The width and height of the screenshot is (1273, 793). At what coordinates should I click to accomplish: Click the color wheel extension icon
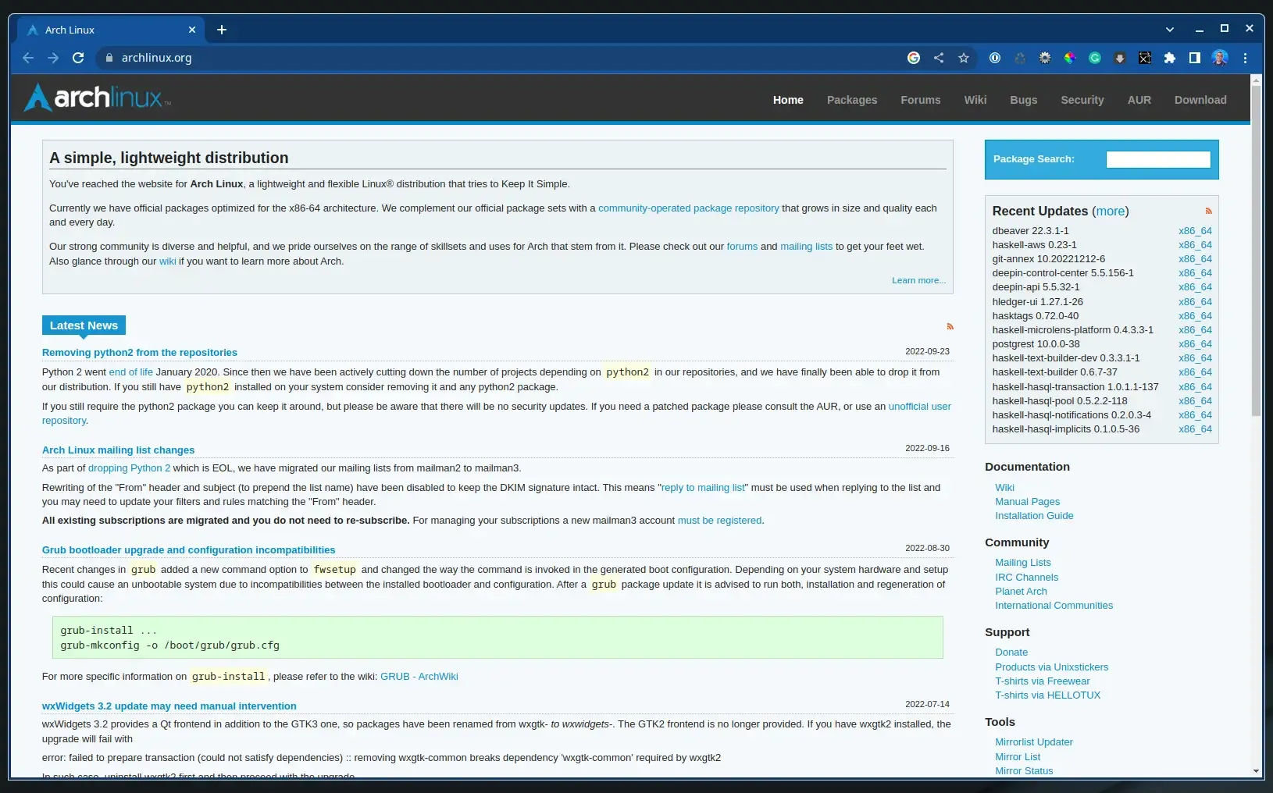pos(1070,58)
